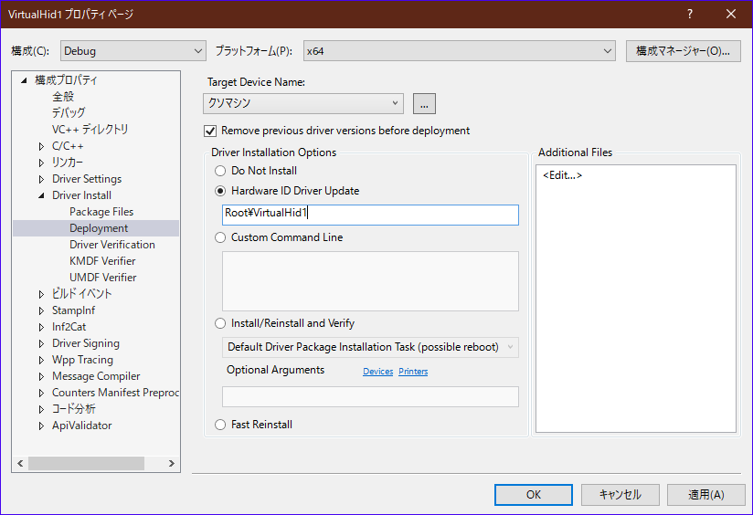Click the tree's horizontal scrollbar thumb
This screenshot has height=515, width=753.
pyautogui.click(x=87, y=463)
